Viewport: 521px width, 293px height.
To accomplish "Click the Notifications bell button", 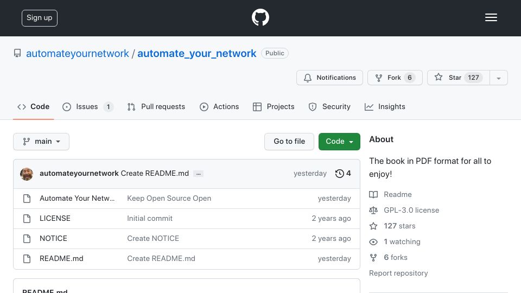I will 329,78.
